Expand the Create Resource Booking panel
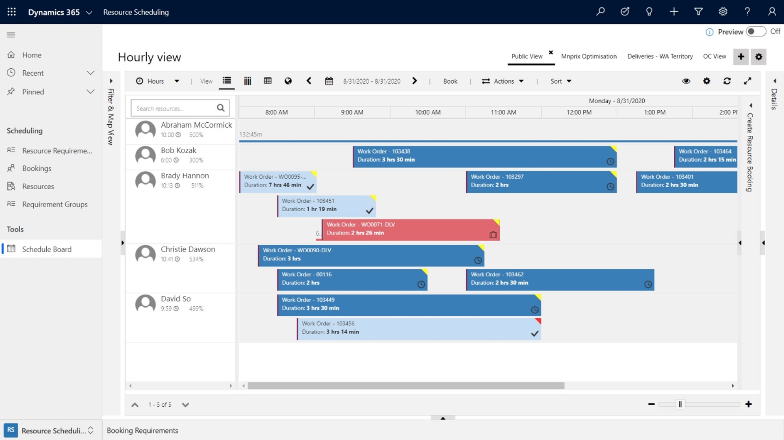Image resolution: width=784 pixels, height=440 pixels. (x=751, y=105)
